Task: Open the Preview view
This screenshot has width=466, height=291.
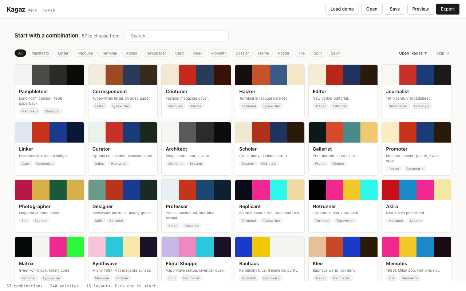Action: click(x=420, y=9)
